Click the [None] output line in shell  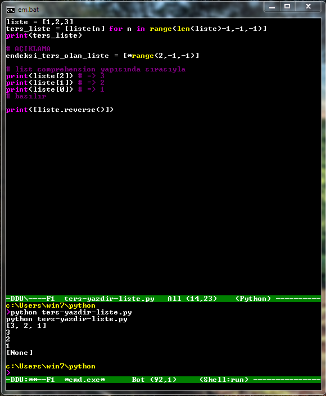20,353
